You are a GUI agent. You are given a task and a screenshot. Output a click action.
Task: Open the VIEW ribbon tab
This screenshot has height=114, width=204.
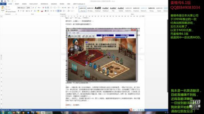69,4
